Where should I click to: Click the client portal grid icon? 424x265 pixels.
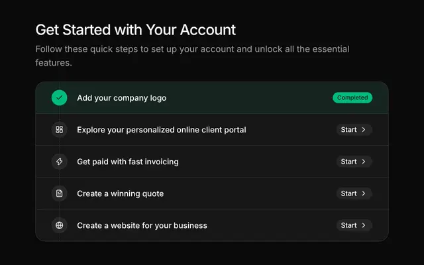pos(60,130)
